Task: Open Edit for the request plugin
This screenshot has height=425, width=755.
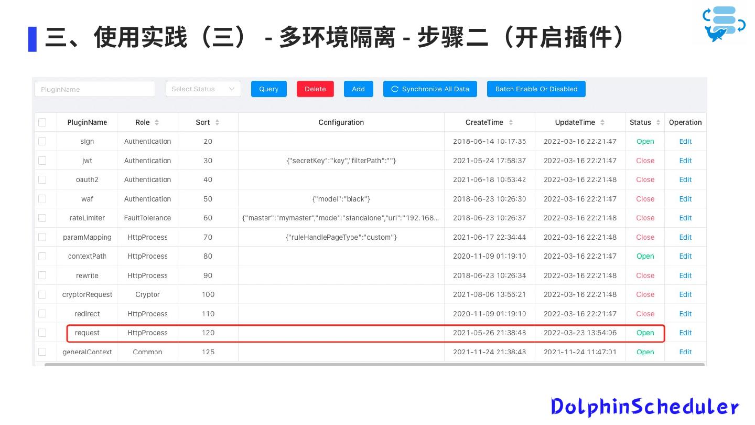Action: 685,333
